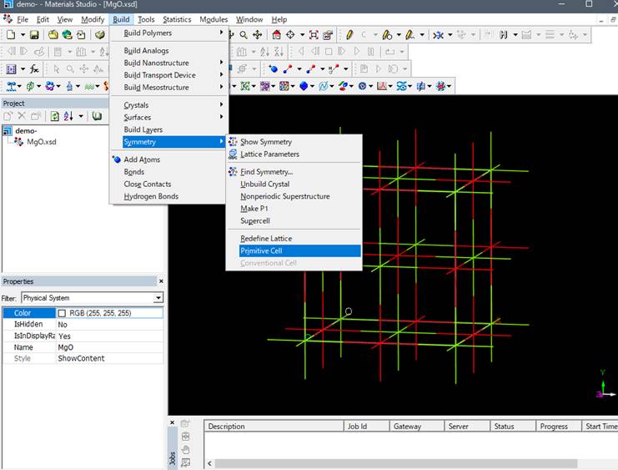Click the fx function icon
Image resolution: width=618 pixels, height=470 pixels.
click(x=34, y=69)
